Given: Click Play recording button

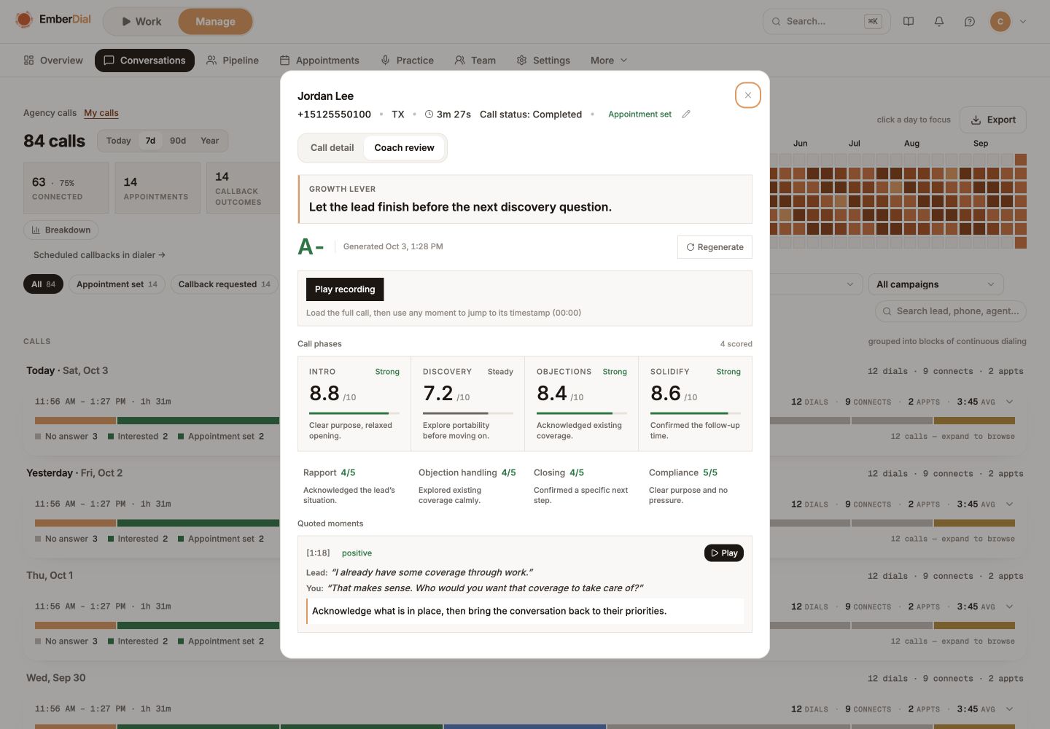Looking at the screenshot, I should [x=345, y=289].
